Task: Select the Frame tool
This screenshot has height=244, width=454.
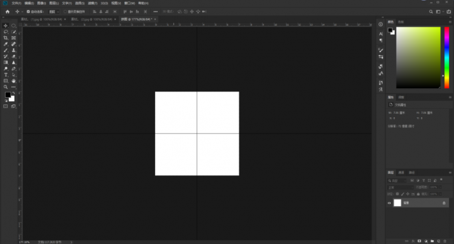Action: (x=14, y=38)
